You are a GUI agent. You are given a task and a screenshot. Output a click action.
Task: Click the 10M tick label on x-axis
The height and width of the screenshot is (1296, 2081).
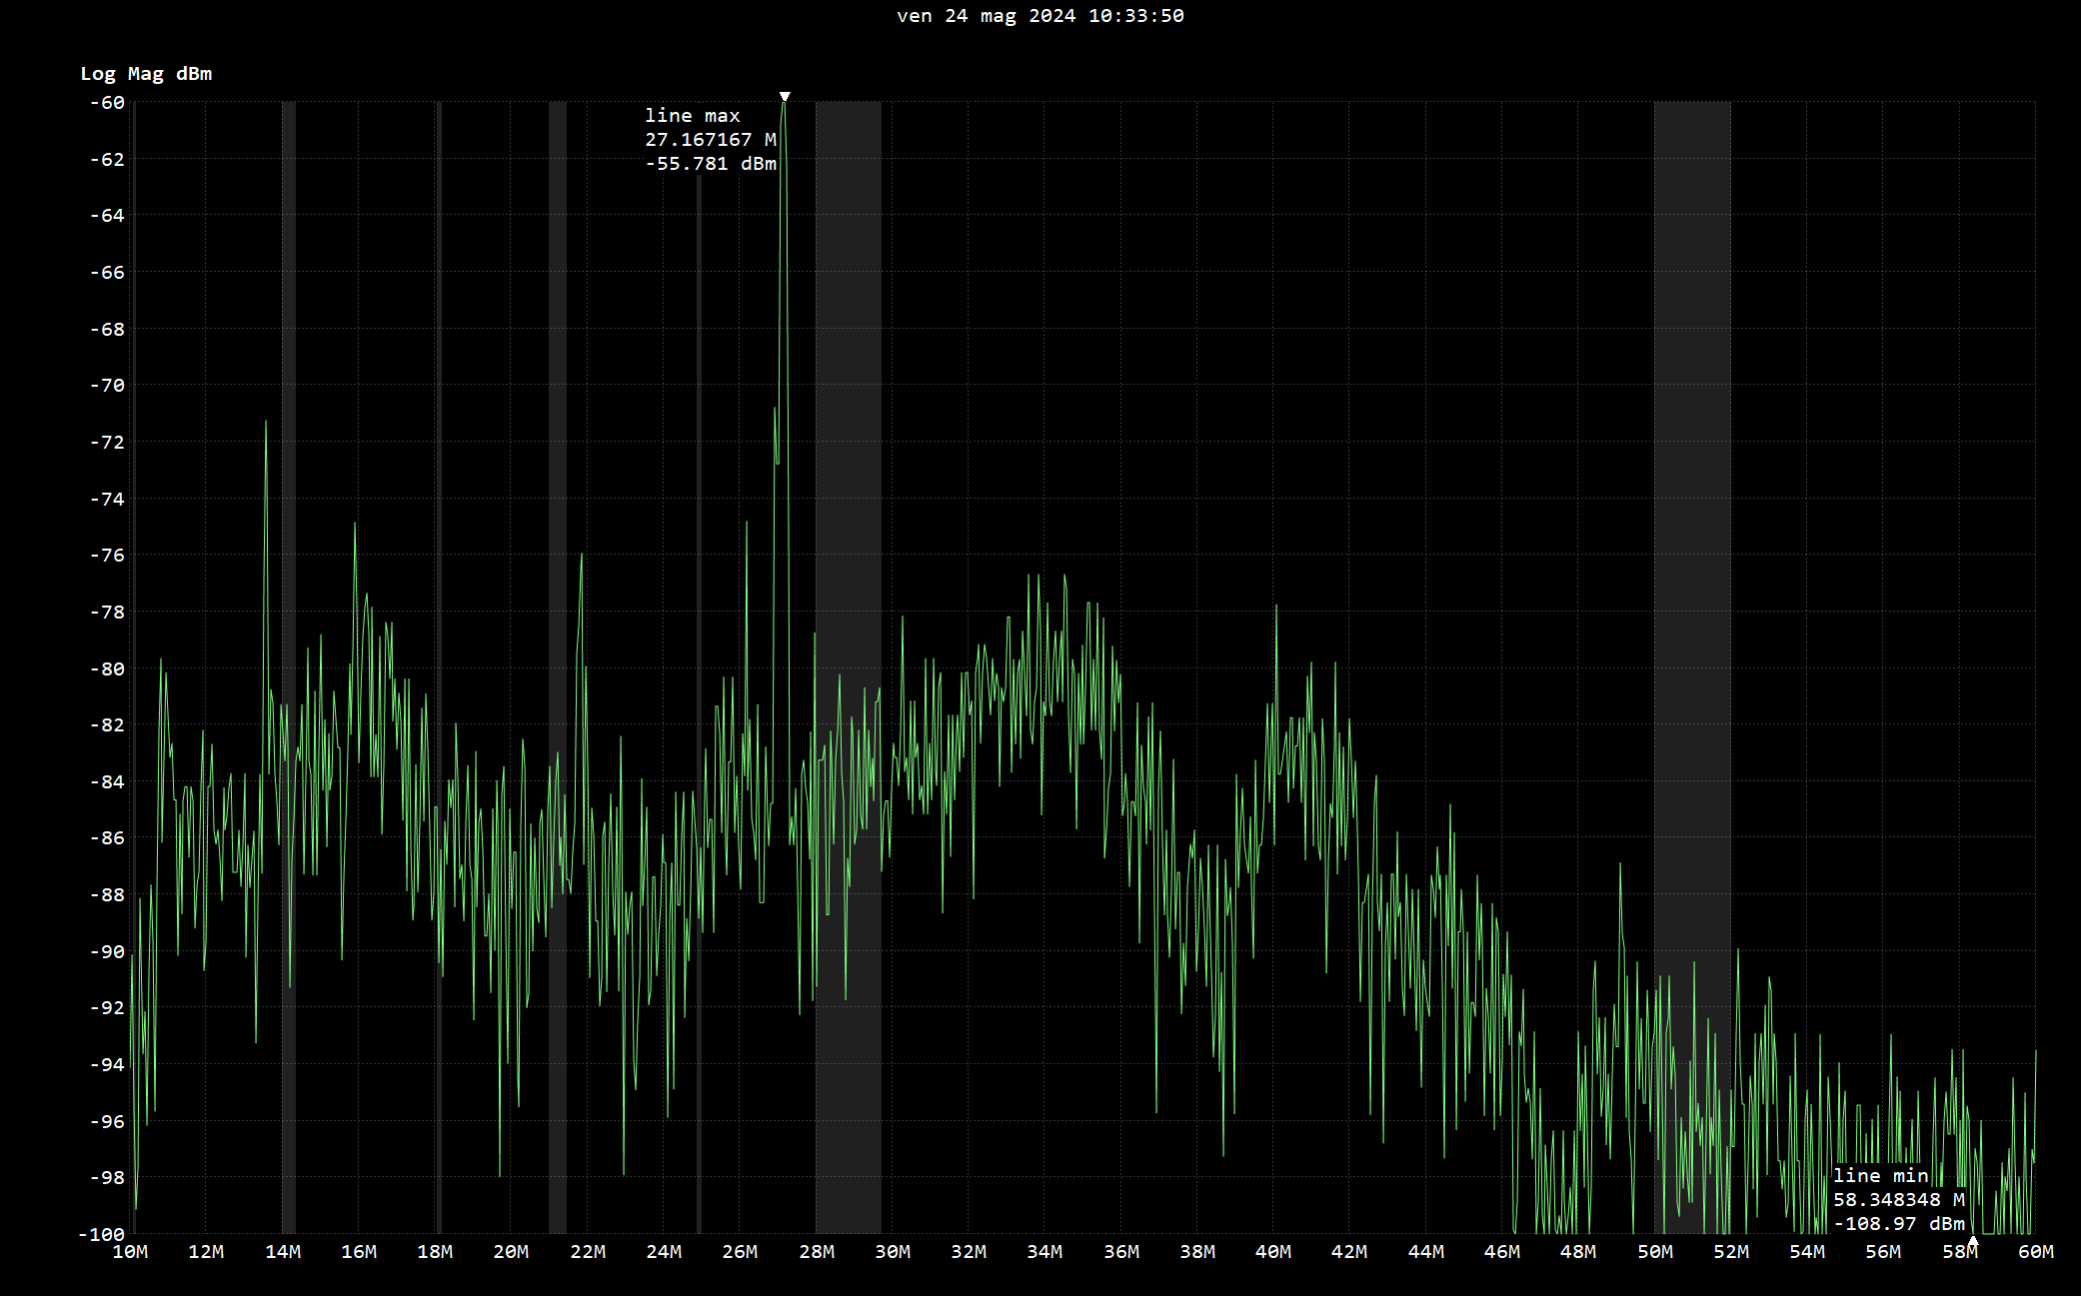130,1252
